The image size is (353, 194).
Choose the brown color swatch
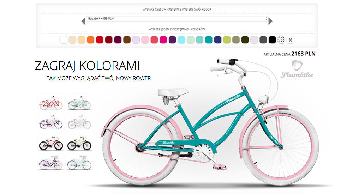(127, 40)
